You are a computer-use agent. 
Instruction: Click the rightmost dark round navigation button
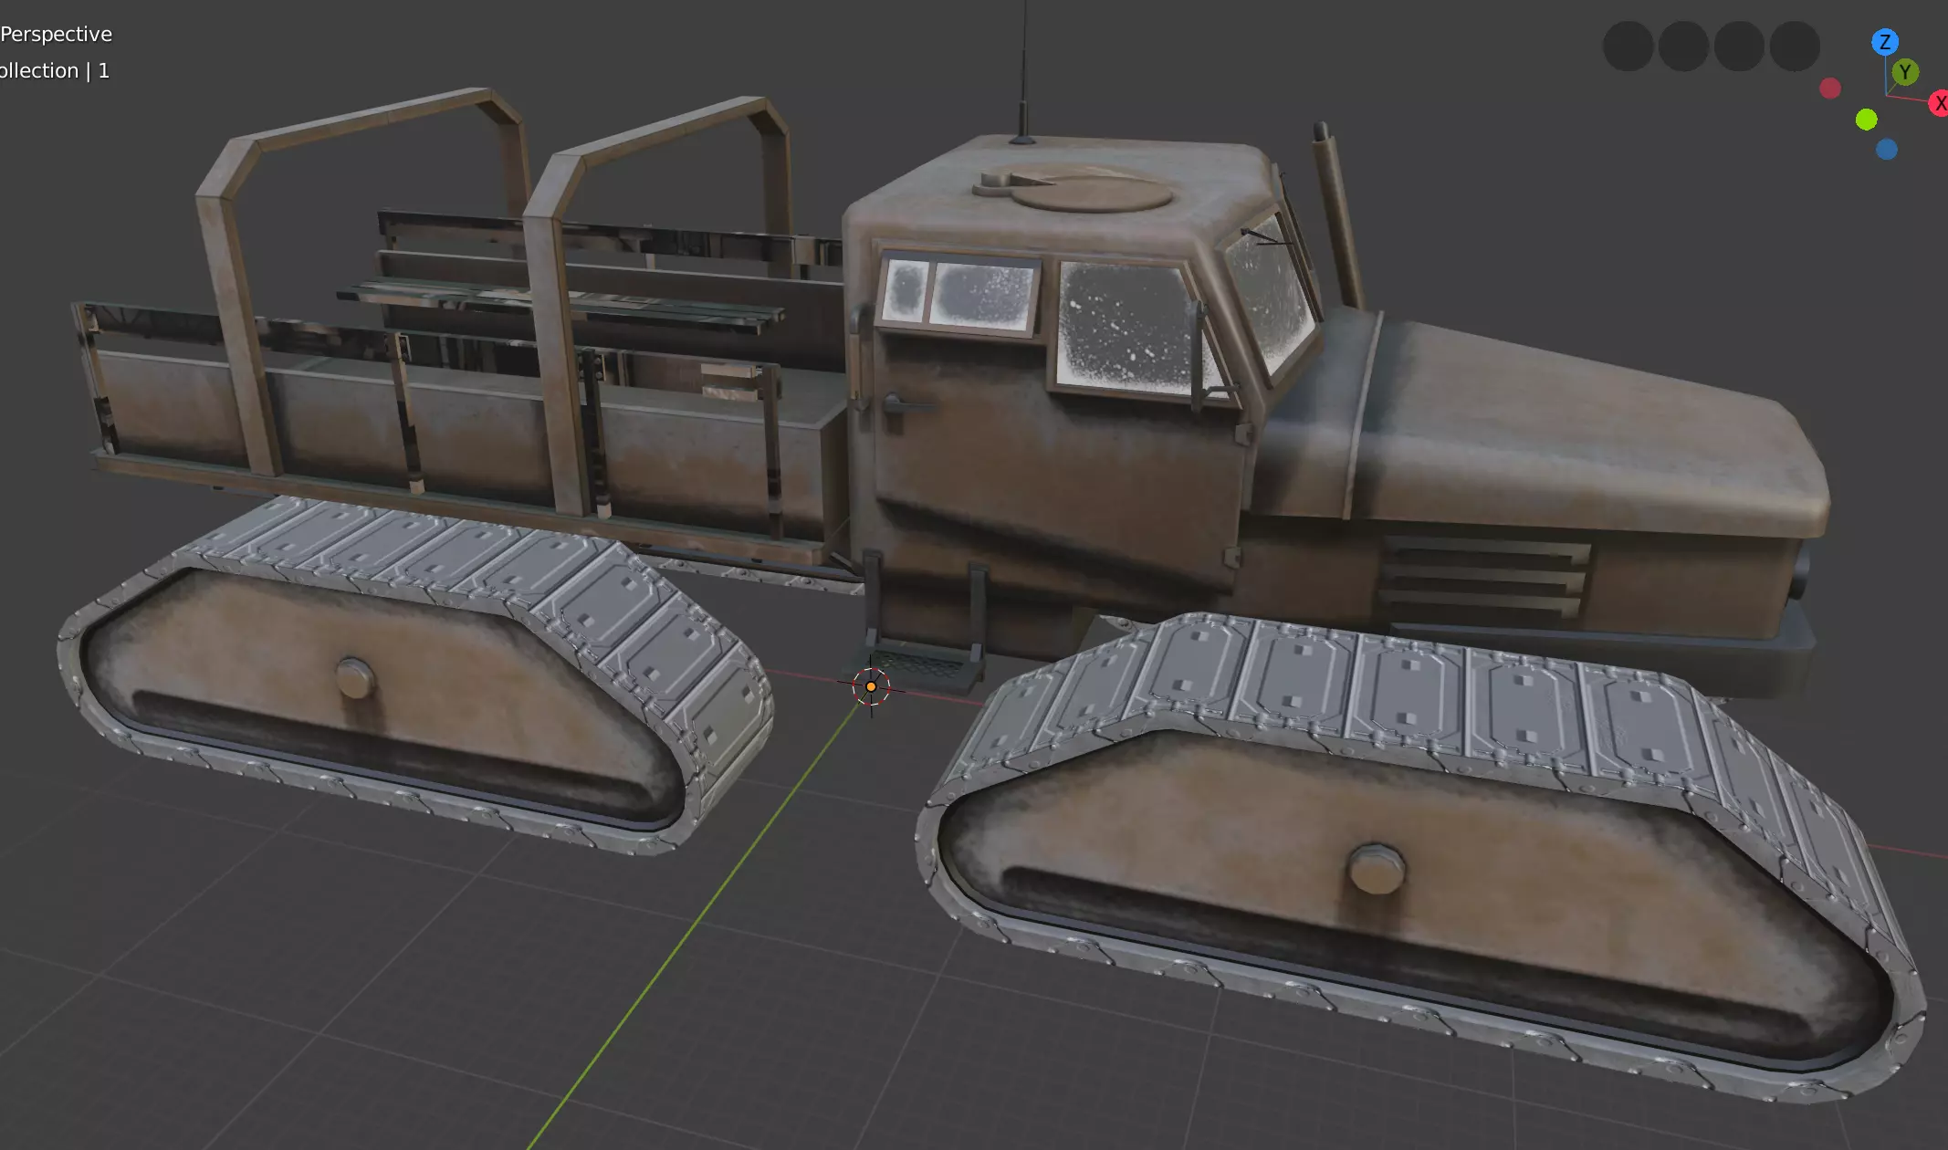point(1795,47)
